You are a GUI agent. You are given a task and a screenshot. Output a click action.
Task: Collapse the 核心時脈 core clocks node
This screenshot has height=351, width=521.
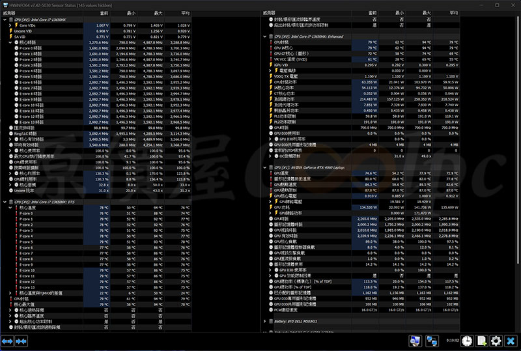[x=10, y=42]
